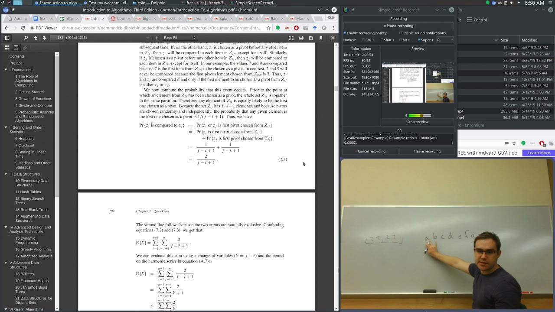Collapse the III Data Structures outline section
This screenshot has height=312, width=555.
6,174
